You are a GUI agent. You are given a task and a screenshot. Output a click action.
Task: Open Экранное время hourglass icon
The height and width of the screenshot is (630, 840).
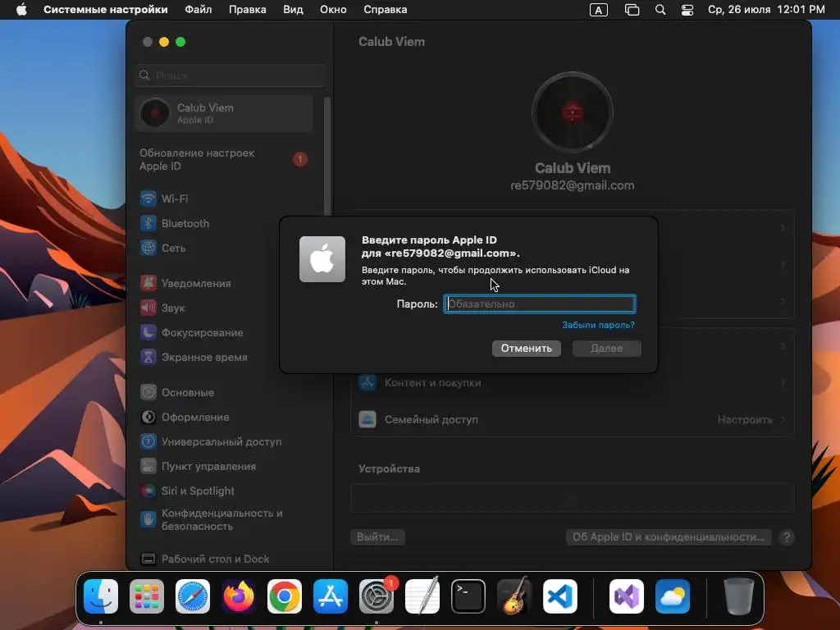(x=148, y=358)
